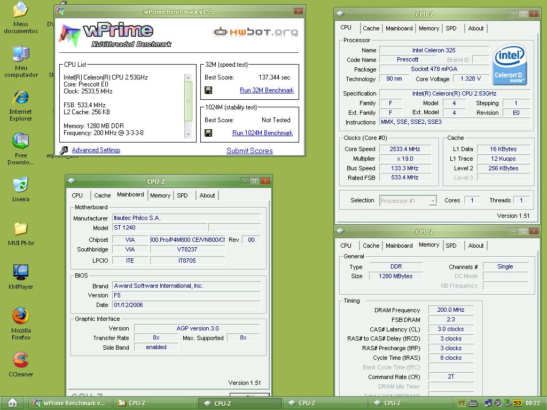Open Meus documentos desktop icon
Image resolution: width=547 pixels, height=410 pixels.
click(21, 18)
